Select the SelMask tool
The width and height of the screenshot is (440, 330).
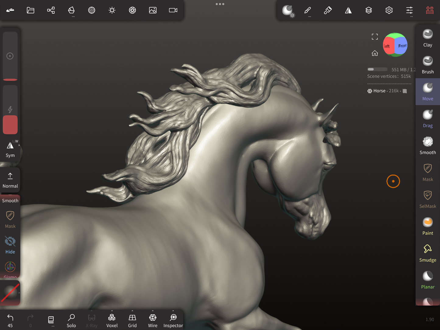point(428,199)
